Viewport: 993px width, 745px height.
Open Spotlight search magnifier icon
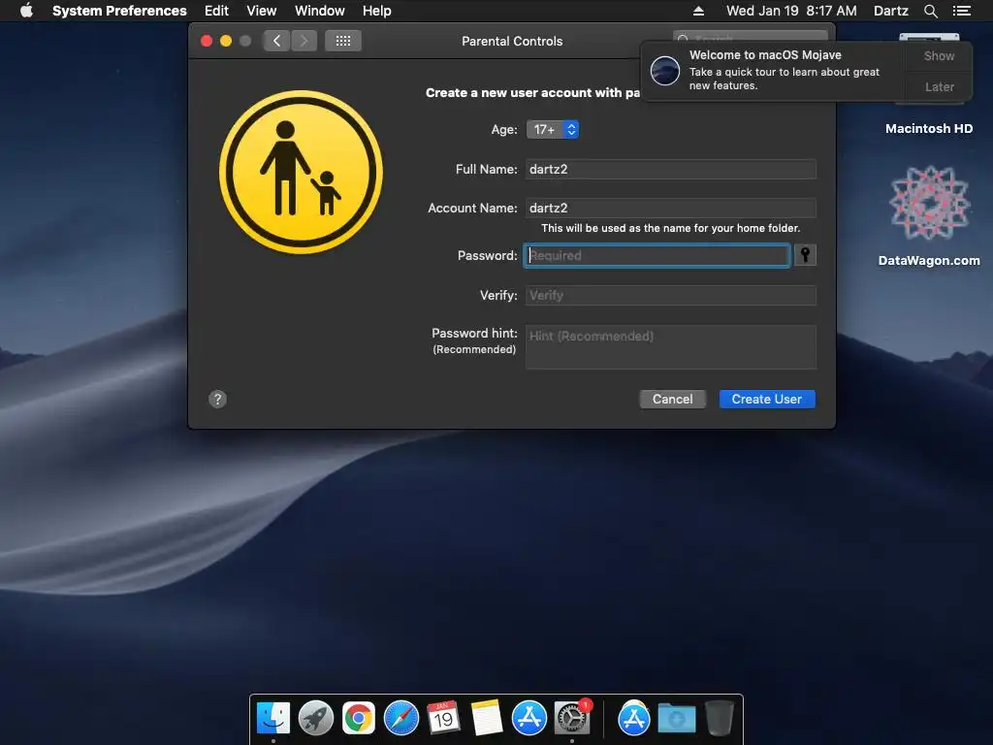tap(930, 11)
